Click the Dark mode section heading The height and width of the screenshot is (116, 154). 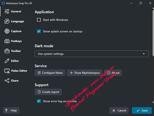[44, 46]
